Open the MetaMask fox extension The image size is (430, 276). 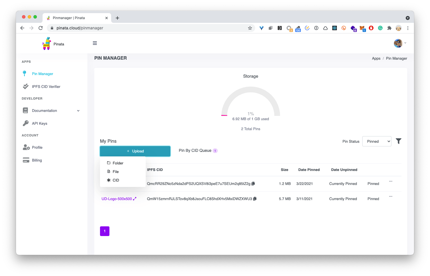pyautogui.click(x=362, y=28)
